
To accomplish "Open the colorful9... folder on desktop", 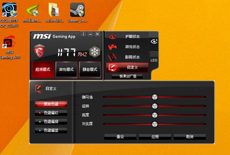I will pyautogui.click(x=54, y=13).
